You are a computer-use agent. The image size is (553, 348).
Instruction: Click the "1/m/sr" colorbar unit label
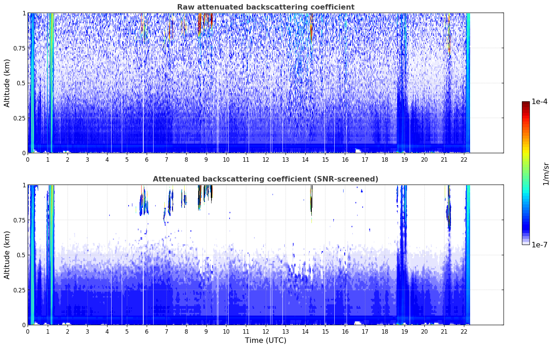(546, 174)
